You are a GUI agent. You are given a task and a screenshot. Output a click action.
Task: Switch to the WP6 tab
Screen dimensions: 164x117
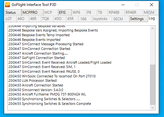[79, 12]
